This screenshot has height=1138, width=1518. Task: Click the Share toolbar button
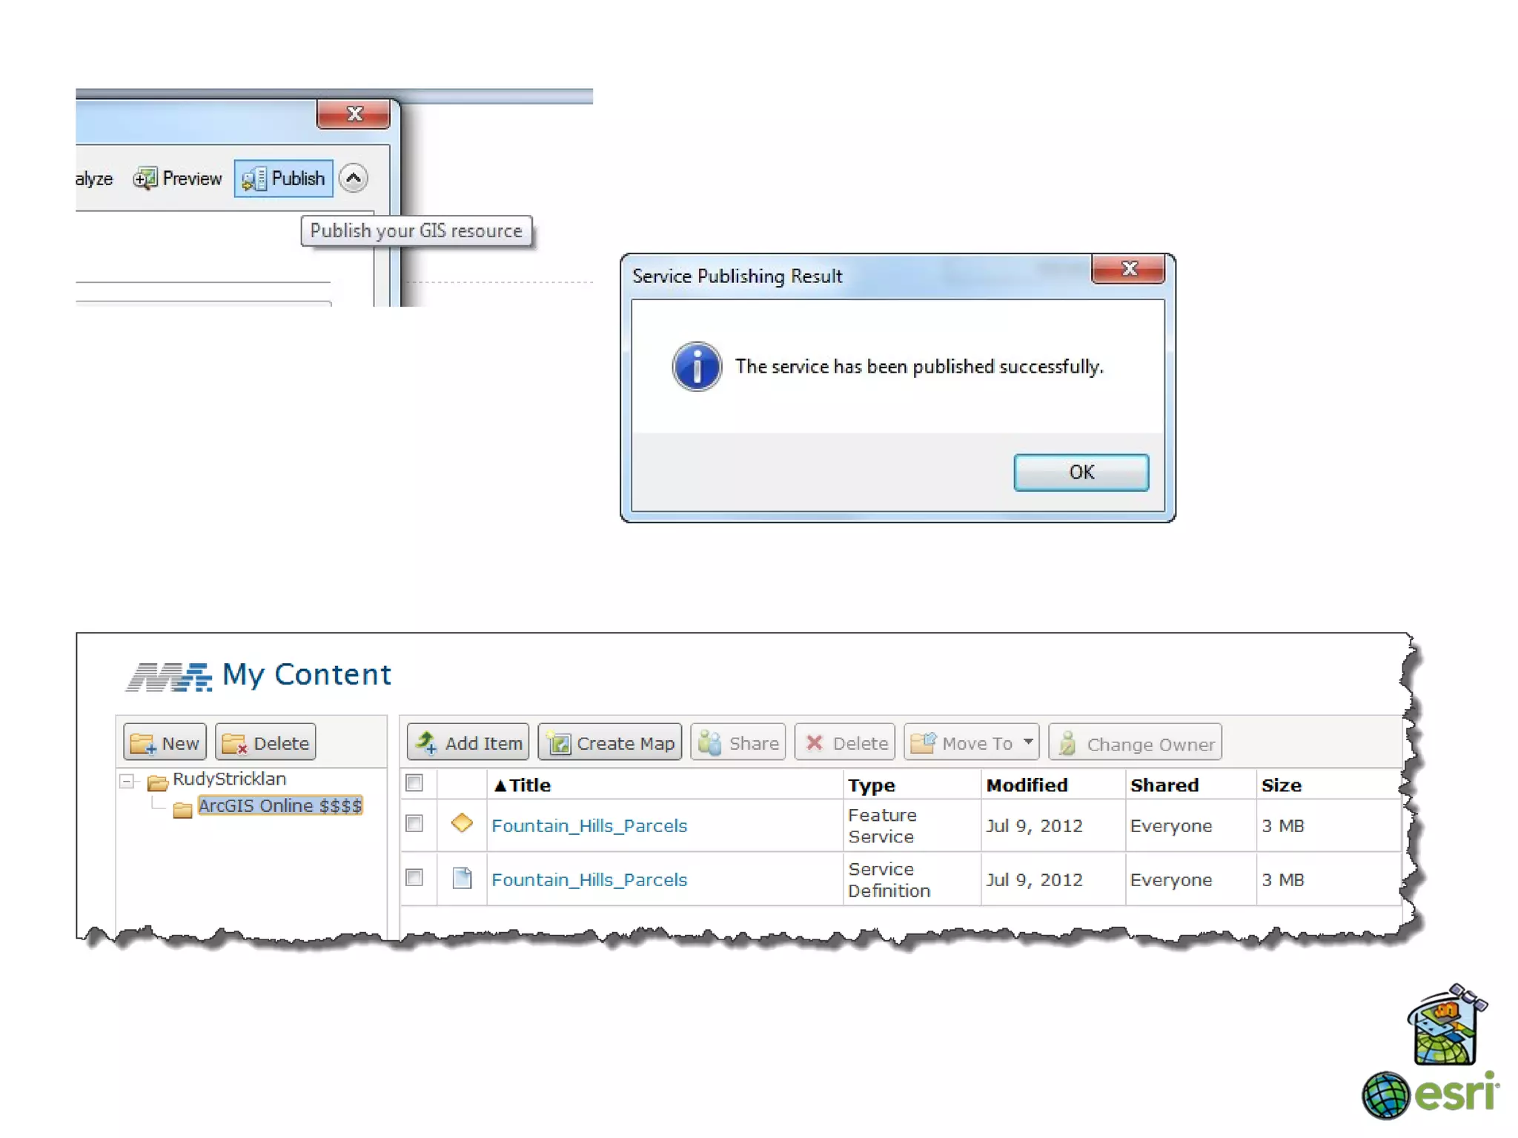(738, 743)
